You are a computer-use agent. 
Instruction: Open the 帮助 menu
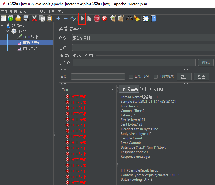[61, 11]
